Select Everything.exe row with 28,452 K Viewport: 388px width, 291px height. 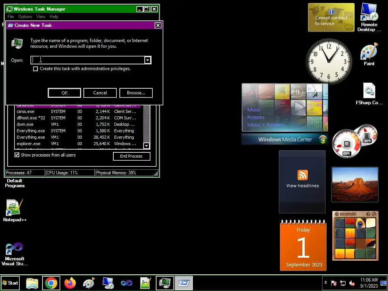(79, 137)
